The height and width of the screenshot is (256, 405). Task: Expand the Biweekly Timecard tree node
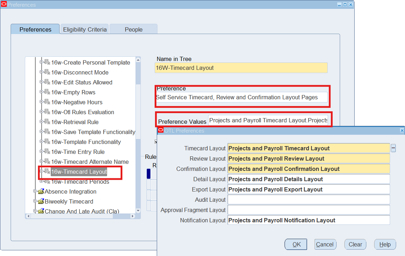35,201
